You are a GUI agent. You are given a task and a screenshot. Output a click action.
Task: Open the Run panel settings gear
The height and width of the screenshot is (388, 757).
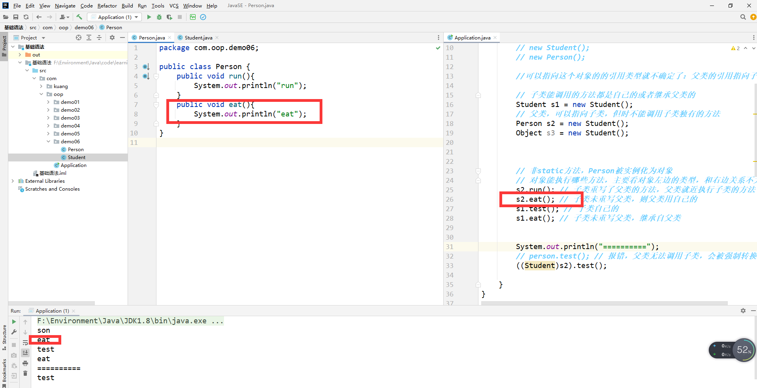(x=743, y=311)
